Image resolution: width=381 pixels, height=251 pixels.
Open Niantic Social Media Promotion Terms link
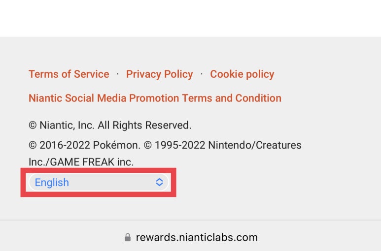tap(155, 98)
